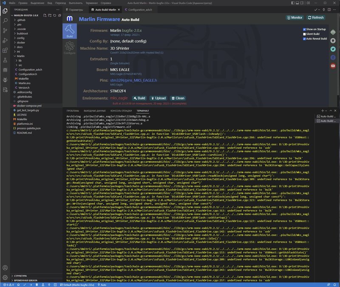Disable the Show on Startup checkbox
The image size is (340, 287).
[x=304, y=29]
